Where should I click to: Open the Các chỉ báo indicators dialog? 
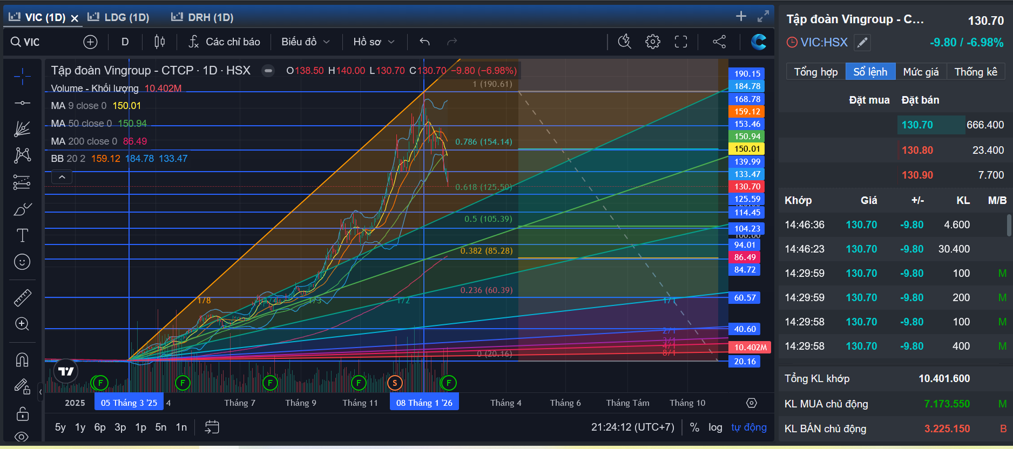[224, 42]
